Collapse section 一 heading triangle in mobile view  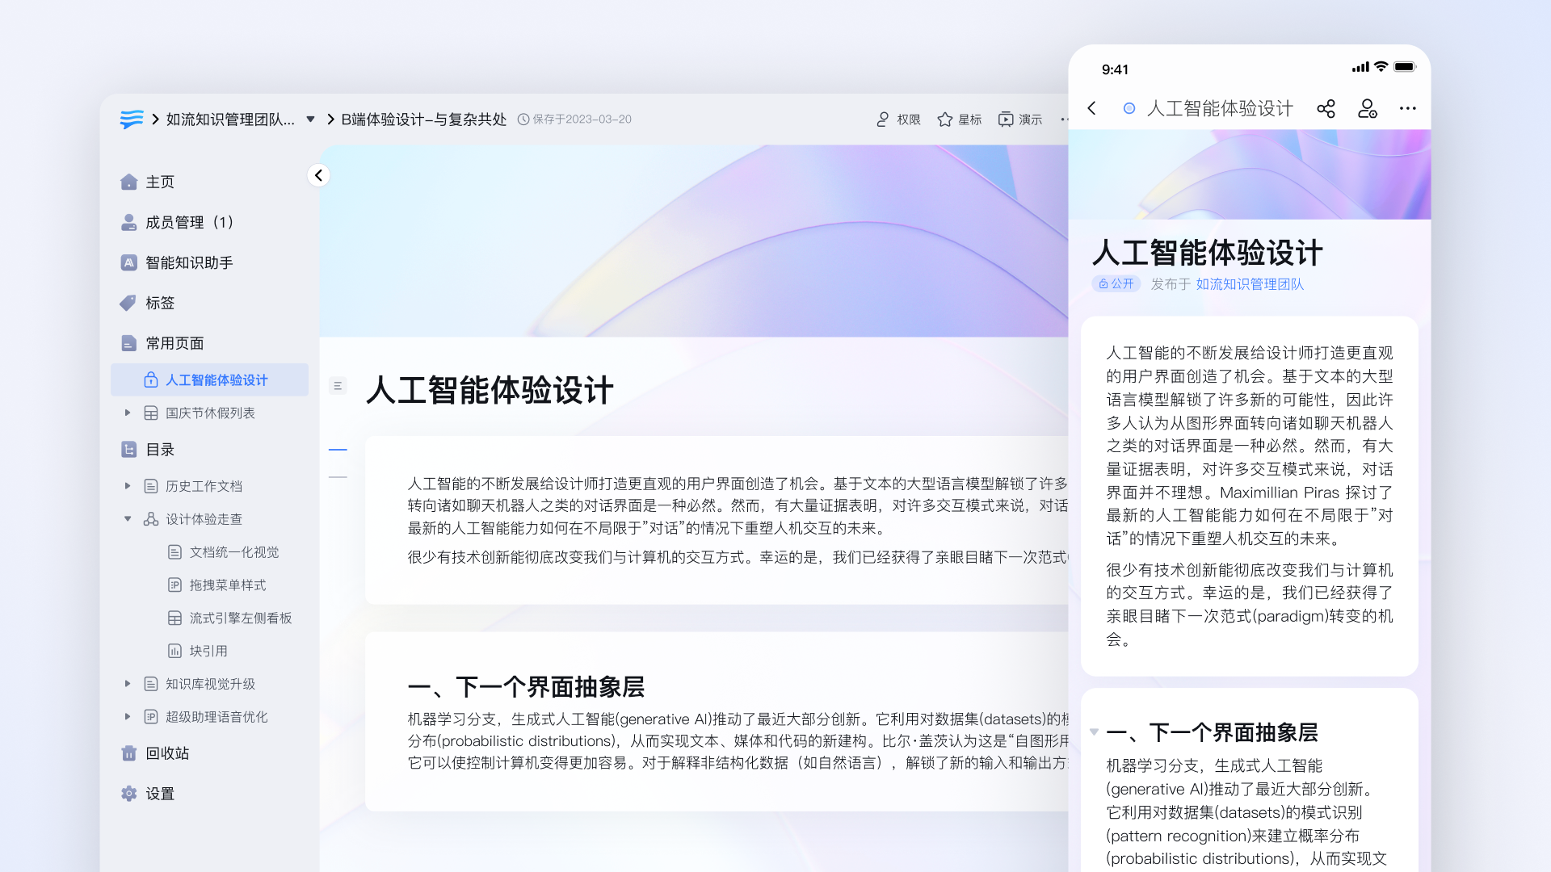[1094, 732]
